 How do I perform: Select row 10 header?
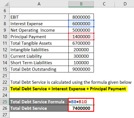point(5,37)
